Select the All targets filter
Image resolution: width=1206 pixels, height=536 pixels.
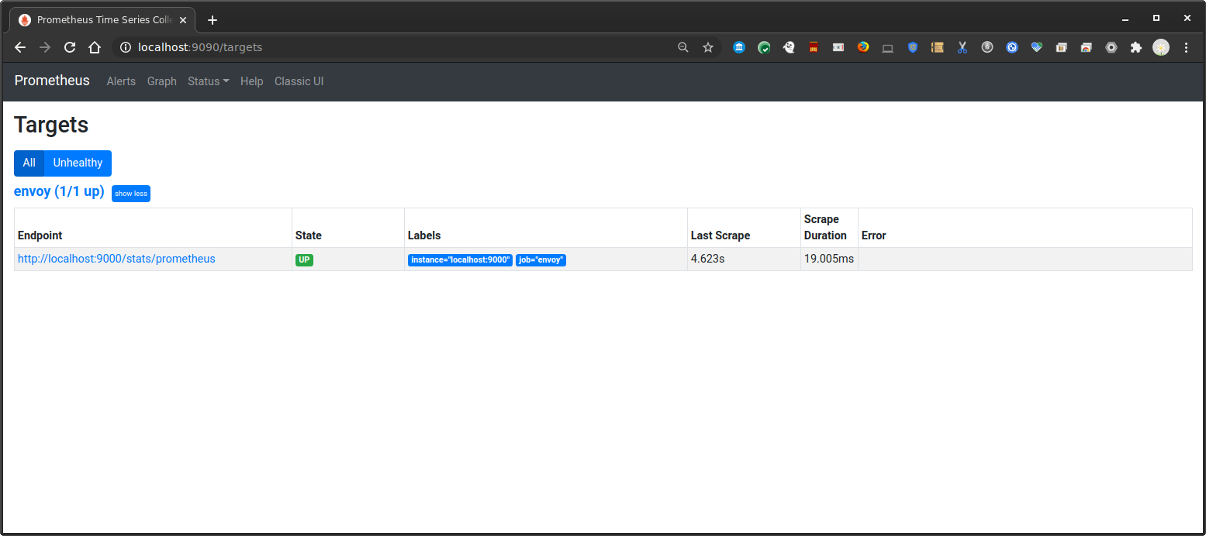[29, 163]
